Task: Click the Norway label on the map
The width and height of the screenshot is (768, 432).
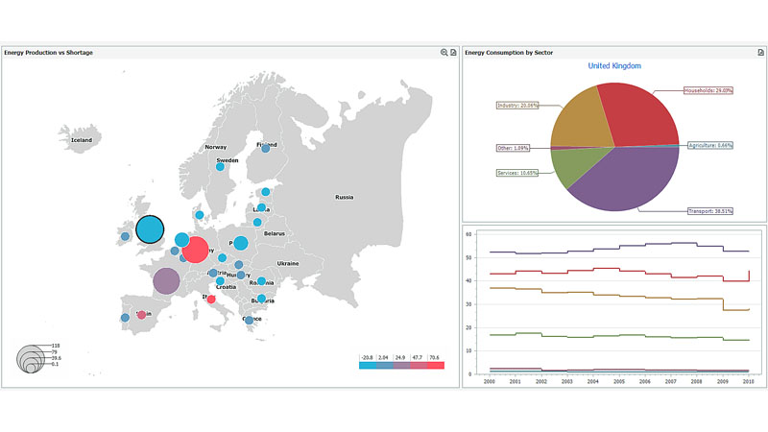Action: tap(215, 147)
